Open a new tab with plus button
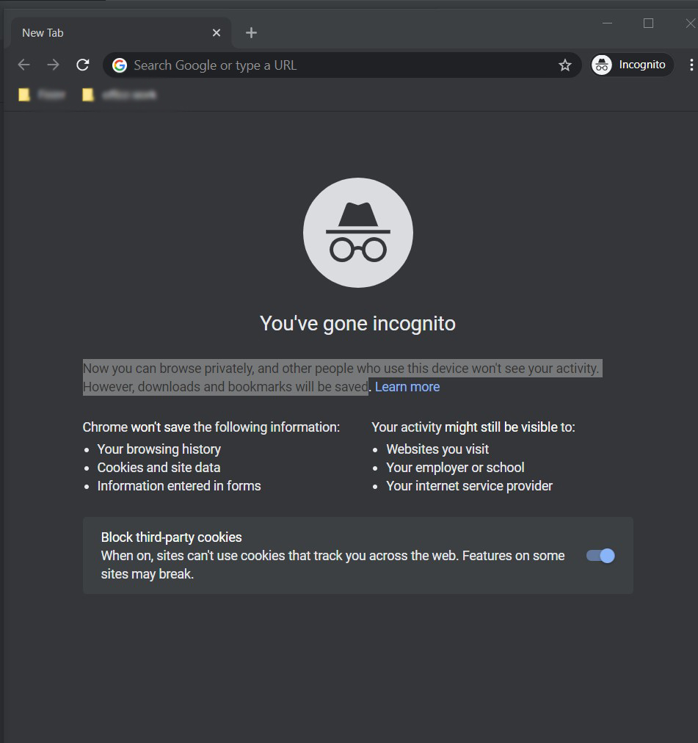This screenshot has width=698, height=743. coord(251,33)
